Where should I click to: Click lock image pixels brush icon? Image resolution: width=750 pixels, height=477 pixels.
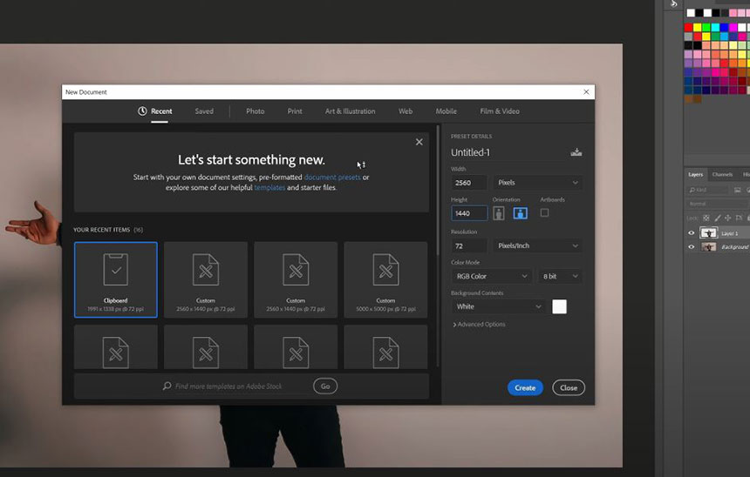[x=717, y=218]
